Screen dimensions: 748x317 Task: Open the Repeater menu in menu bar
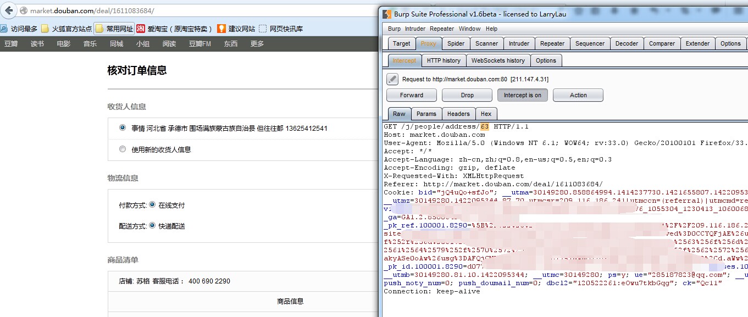point(442,29)
